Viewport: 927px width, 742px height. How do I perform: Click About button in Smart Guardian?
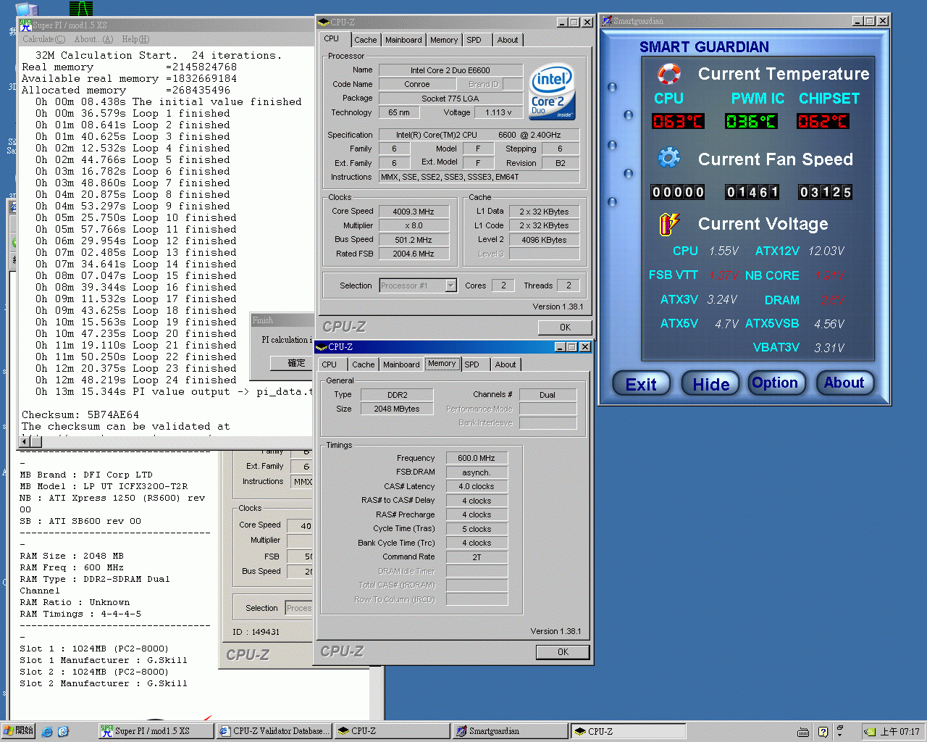coord(844,383)
